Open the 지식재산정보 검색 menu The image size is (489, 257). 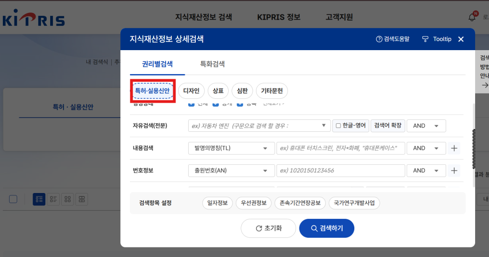[203, 17]
